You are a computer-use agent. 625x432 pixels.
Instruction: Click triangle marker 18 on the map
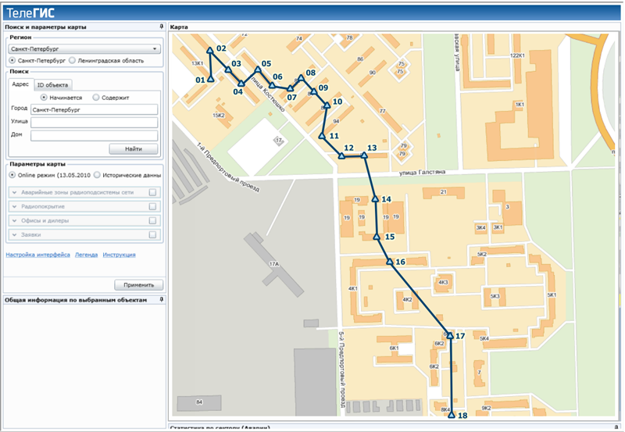(x=452, y=416)
